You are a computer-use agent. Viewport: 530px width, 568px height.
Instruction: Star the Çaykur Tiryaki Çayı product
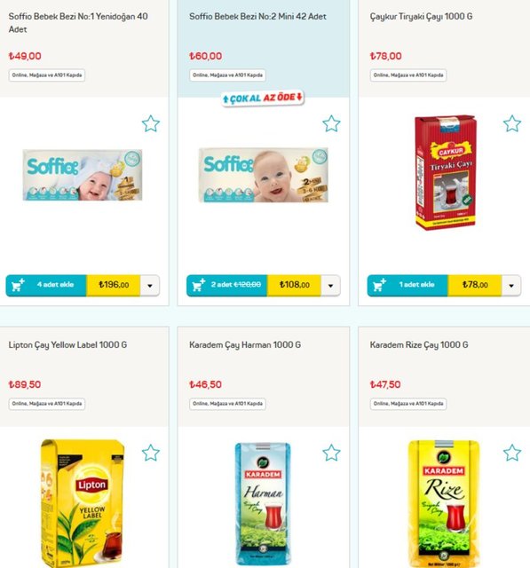click(x=512, y=124)
